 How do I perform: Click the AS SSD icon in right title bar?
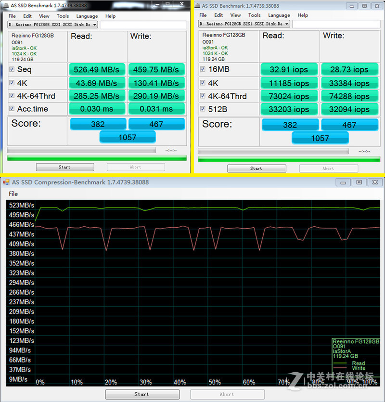[197, 6]
